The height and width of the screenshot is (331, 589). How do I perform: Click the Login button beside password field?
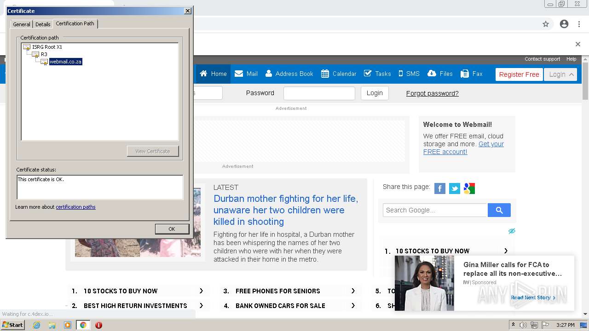[x=375, y=93]
